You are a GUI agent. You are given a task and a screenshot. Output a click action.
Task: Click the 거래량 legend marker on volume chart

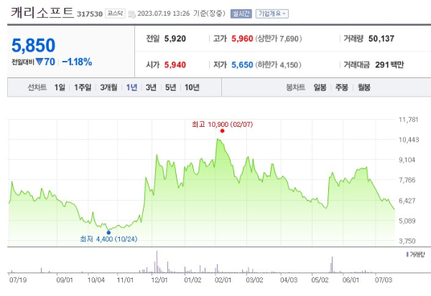click(x=407, y=254)
